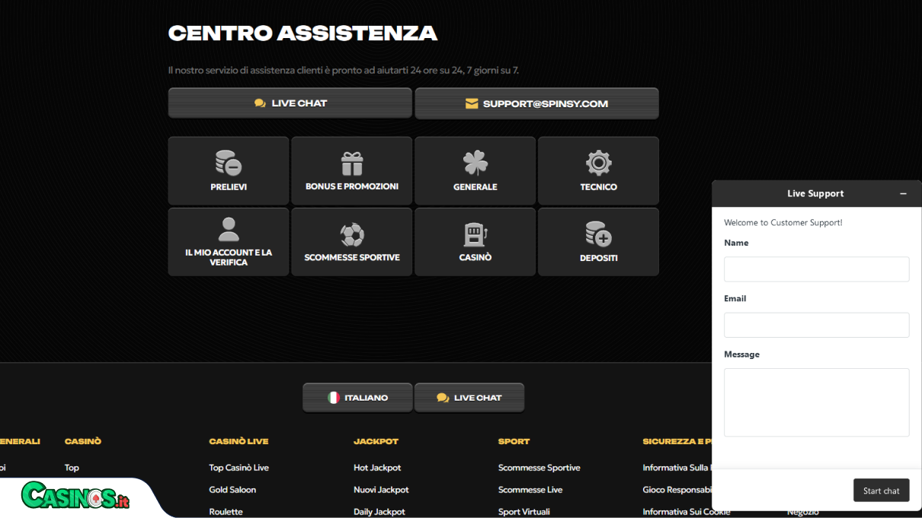Open the Prelievi coins icon category

pyautogui.click(x=229, y=163)
